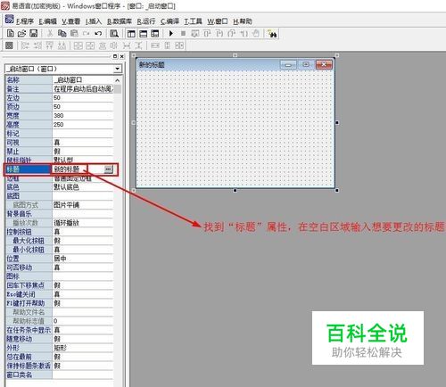
Task: Toggle the second panel layout icon
Action: point(143,34)
